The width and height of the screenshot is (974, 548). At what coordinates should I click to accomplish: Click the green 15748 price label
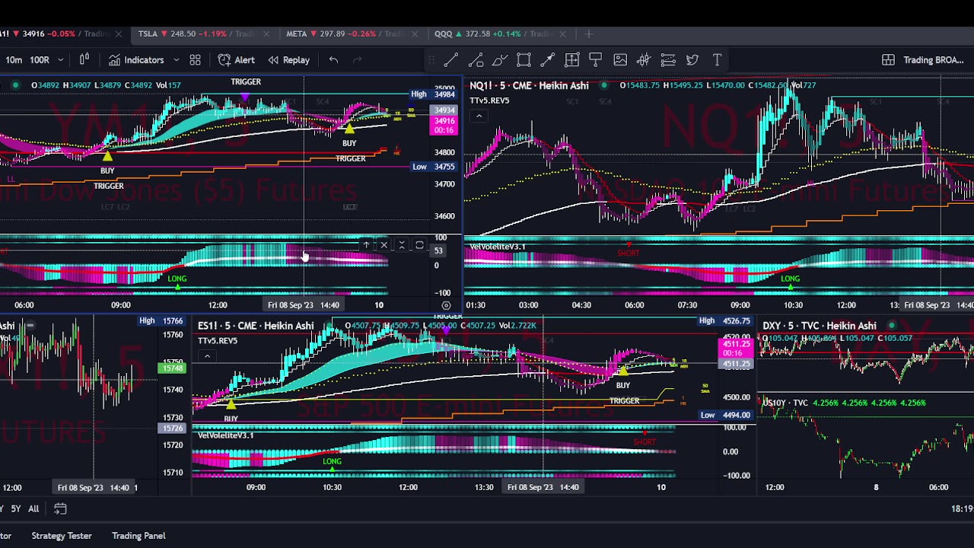point(172,368)
